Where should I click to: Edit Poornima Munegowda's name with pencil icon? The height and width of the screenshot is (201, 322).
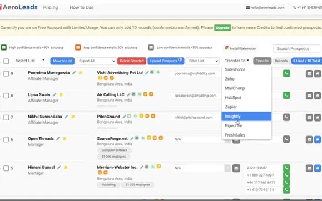pos(74,73)
